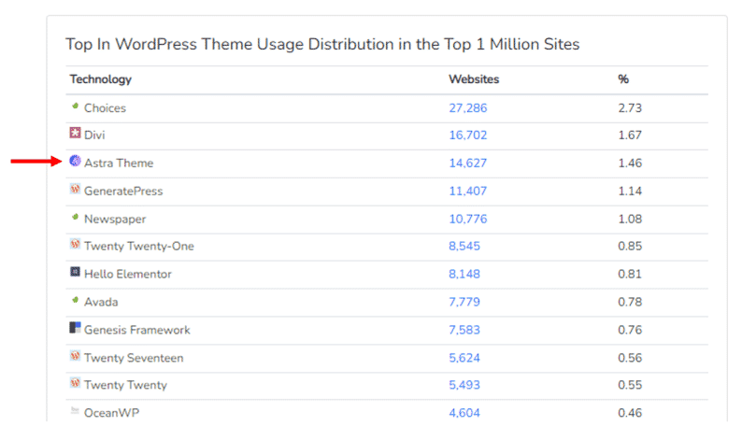Click the 0.85 percentage value
The width and height of the screenshot is (742, 426).
pyautogui.click(x=630, y=247)
